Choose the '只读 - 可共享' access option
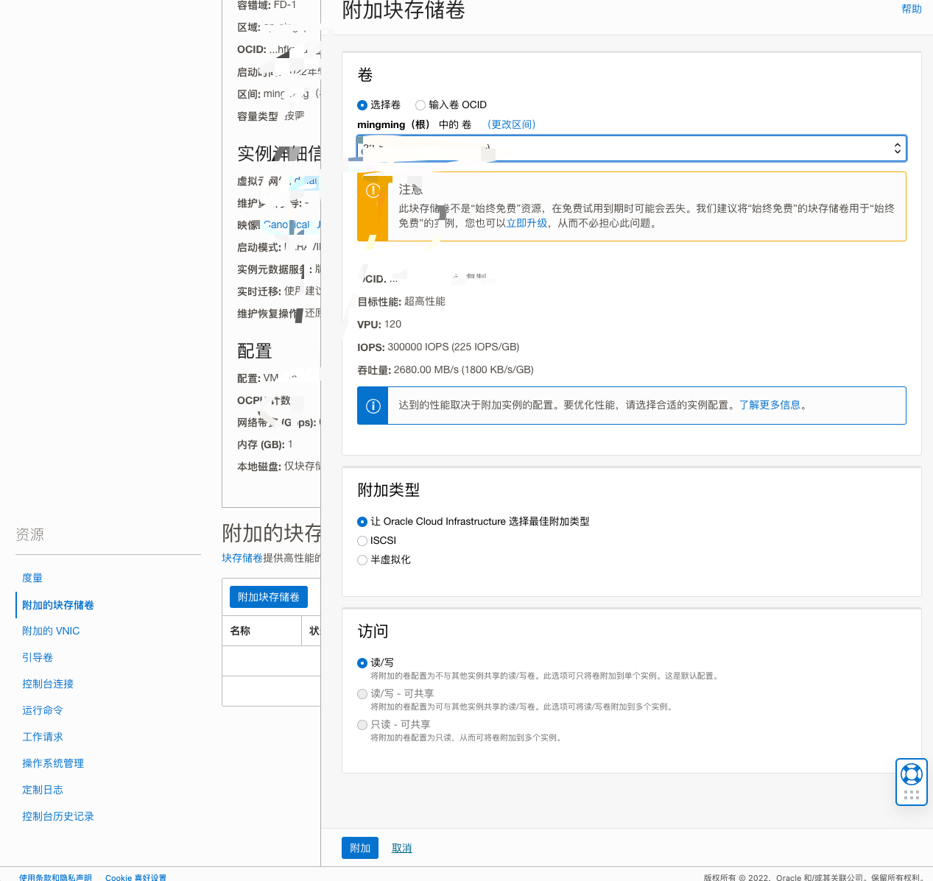933x881 pixels. click(362, 725)
